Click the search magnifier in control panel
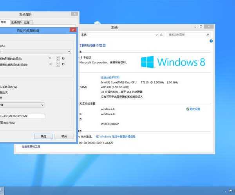 pos(208,35)
